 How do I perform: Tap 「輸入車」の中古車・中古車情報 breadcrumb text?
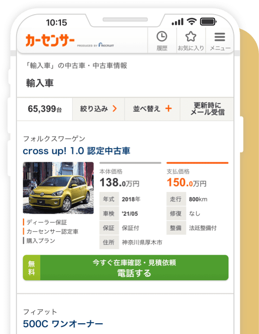(77, 66)
